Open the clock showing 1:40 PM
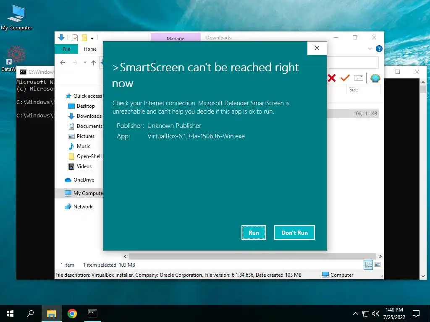The height and width of the screenshot is (322, 430). (394, 314)
